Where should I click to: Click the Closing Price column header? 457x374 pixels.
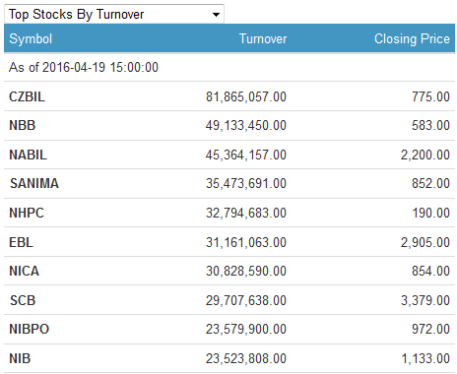pos(412,38)
